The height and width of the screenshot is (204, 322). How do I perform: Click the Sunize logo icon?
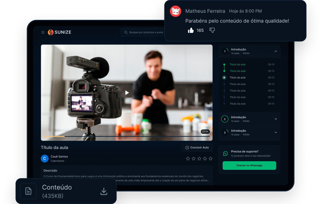pos(50,32)
